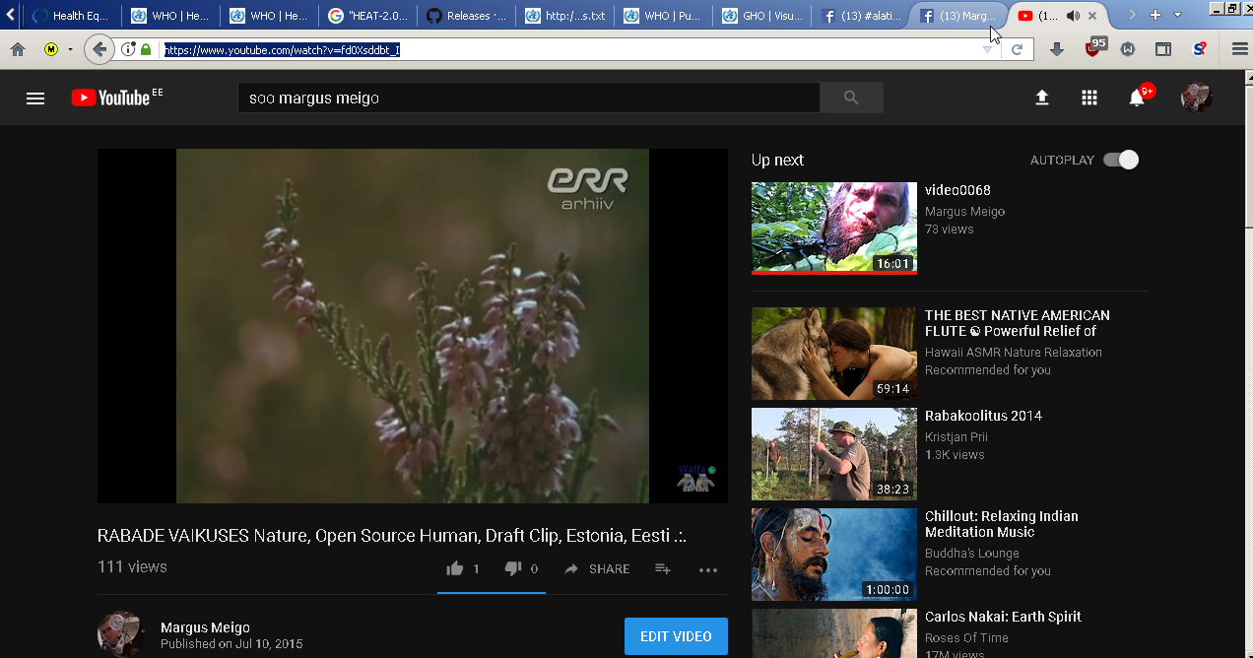Switch to the (13) #alati... Facebook tab
Viewport: 1253px width, 658px height.
861,16
